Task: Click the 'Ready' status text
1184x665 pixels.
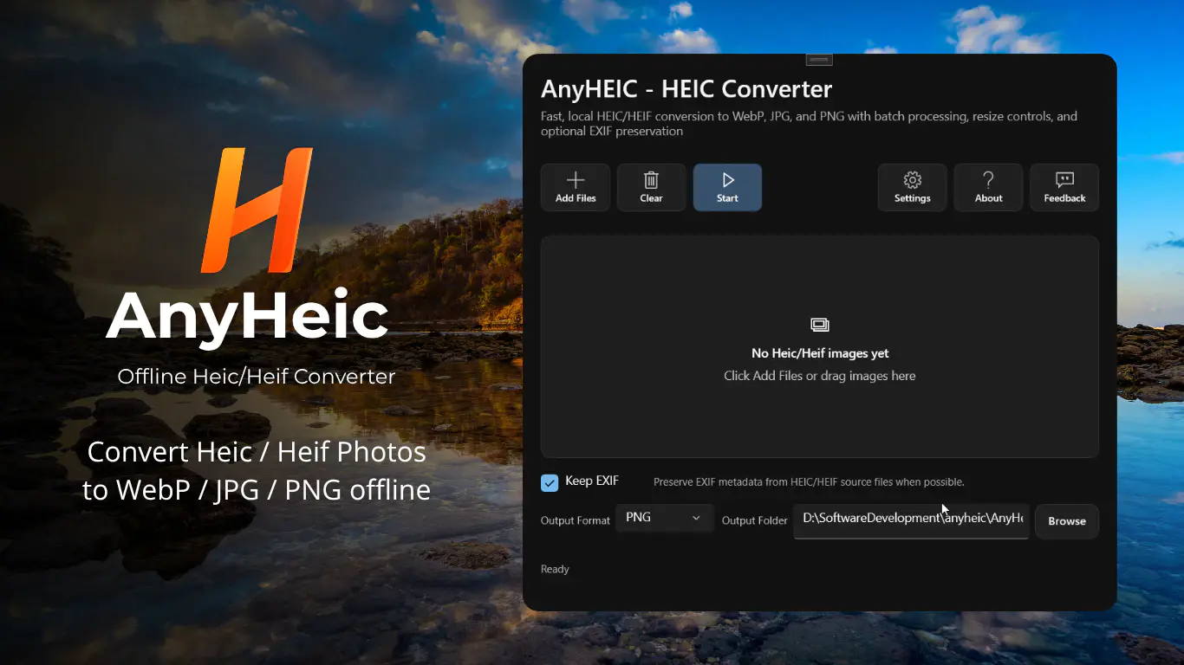Action: tap(555, 569)
